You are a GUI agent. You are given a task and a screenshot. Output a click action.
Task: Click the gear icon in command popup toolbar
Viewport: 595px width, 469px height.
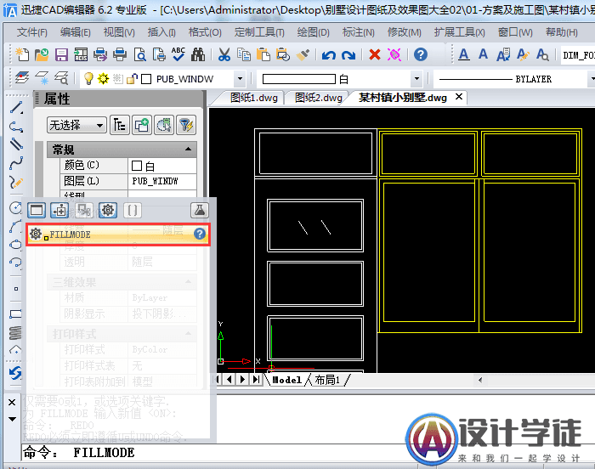pyautogui.click(x=108, y=210)
